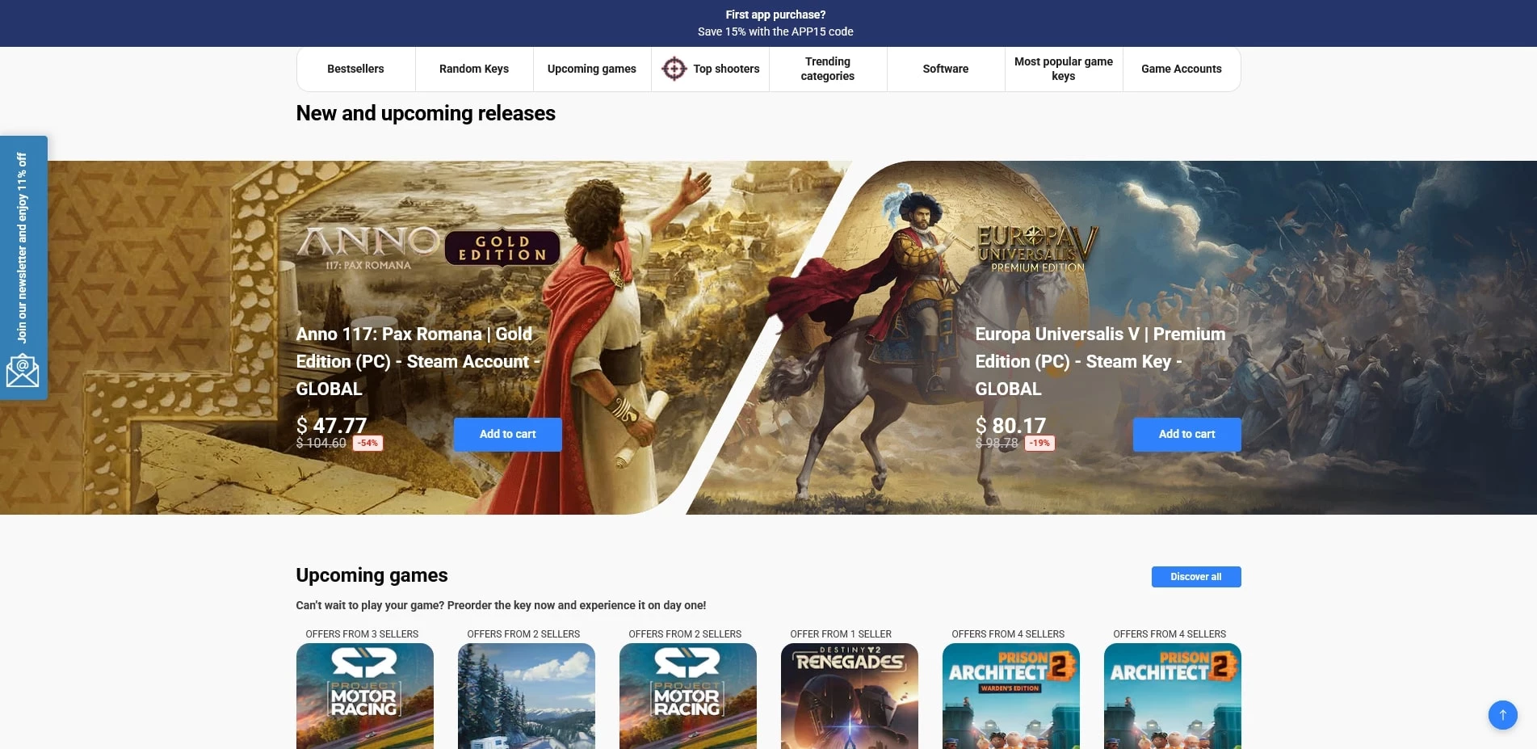Open Most popular game keys tab
Image resolution: width=1537 pixels, height=749 pixels.
(1063, 69)
